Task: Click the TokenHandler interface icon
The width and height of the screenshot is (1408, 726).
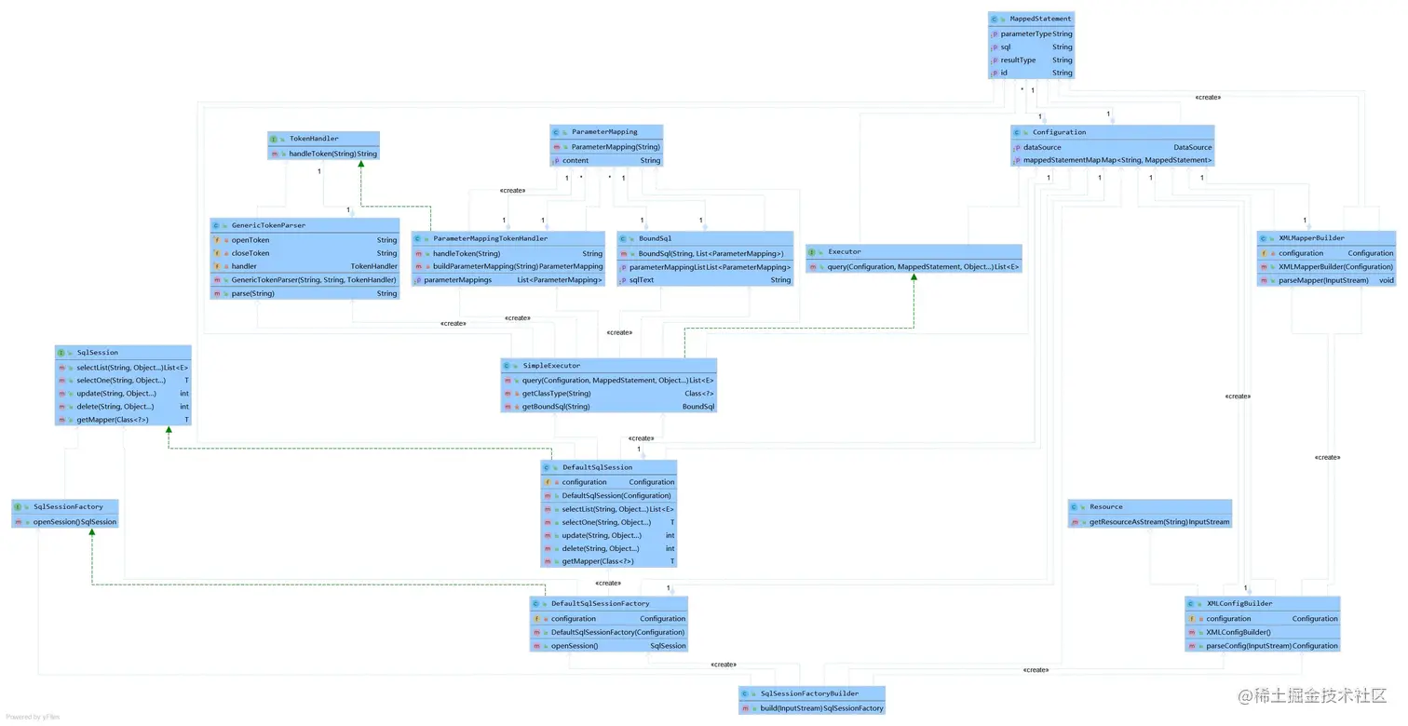Action: coord(274,138)
